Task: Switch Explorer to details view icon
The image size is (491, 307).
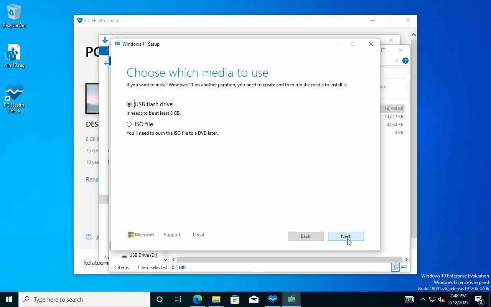Action: (395, 267)
